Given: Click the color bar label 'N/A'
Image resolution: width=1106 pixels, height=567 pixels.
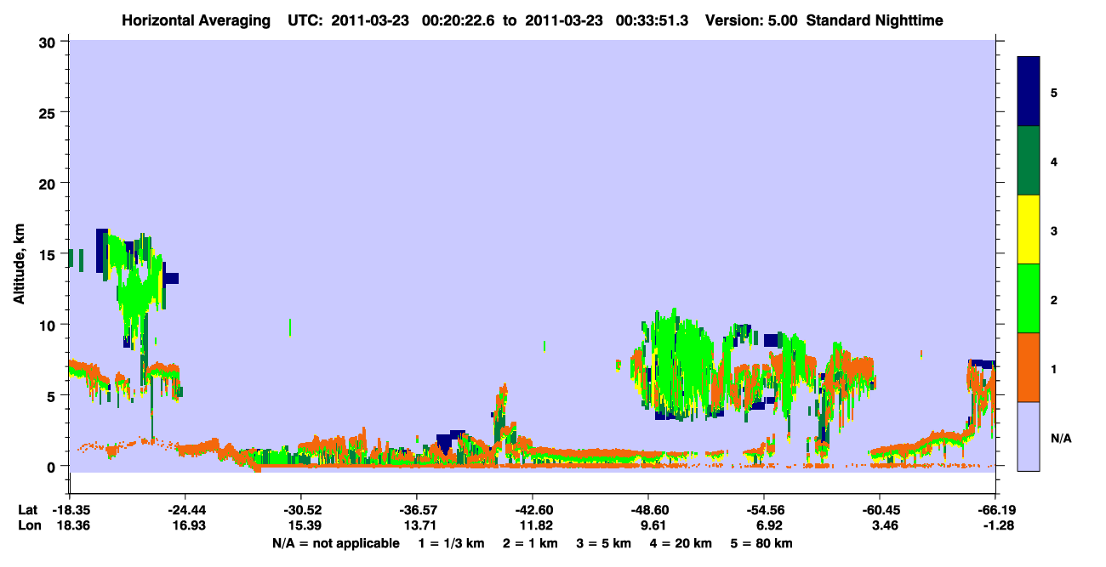Looking at the screenshot, I should coord(1061,439).
